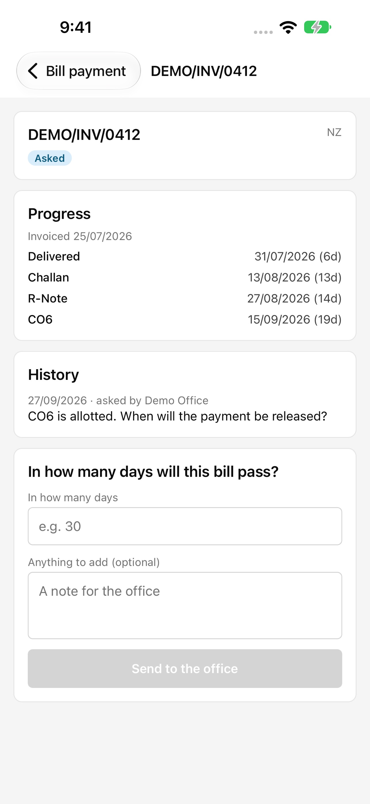
Task: Tap Send to the office button
Action: pos(185,669)
